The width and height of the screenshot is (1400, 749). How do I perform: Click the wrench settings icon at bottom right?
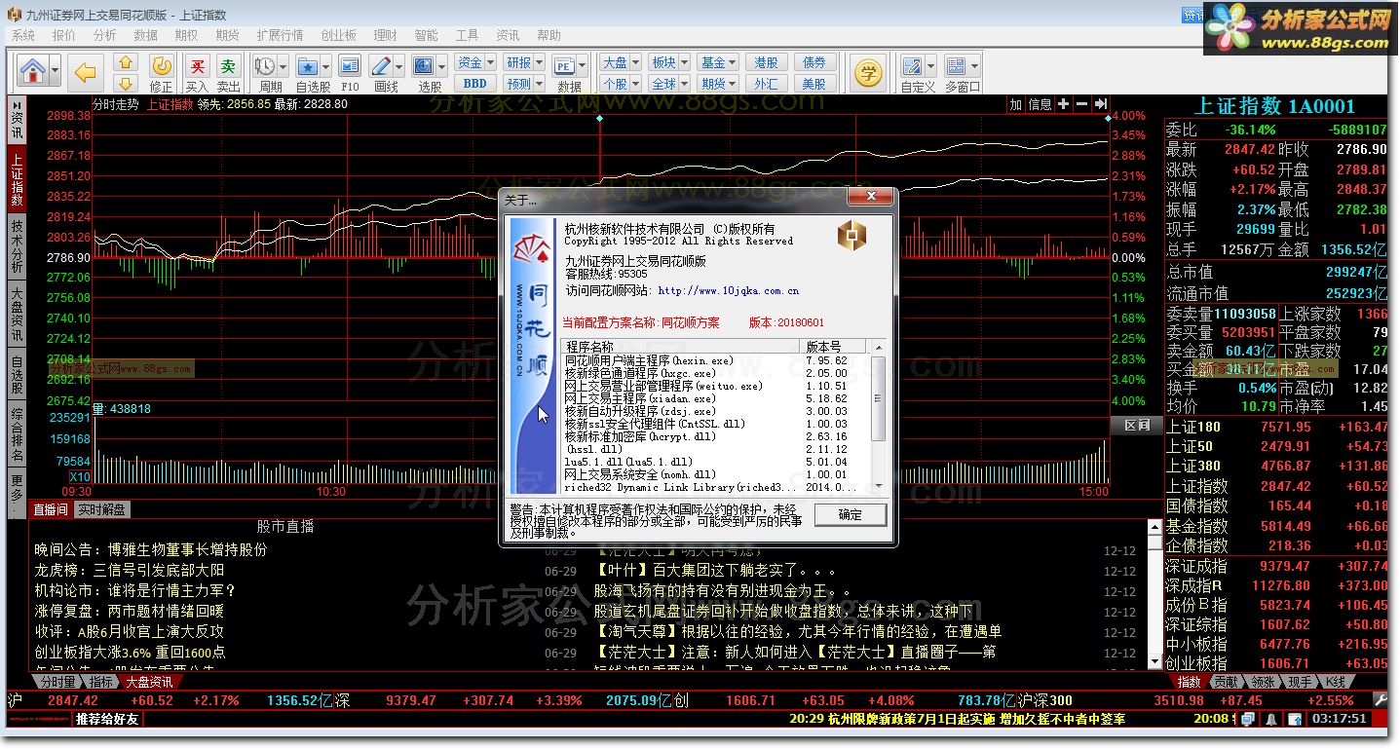[x=1381, y=700]
